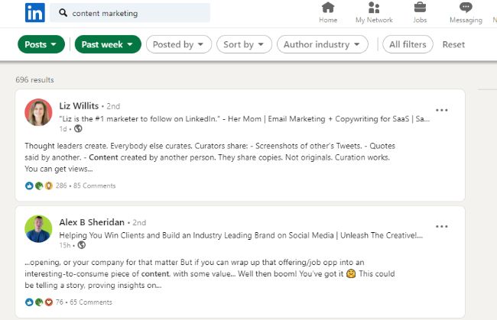Expand the Posts filter dropdown
Image resolution: width=497 pixels, height=320 pixels.
pos(41,44)
